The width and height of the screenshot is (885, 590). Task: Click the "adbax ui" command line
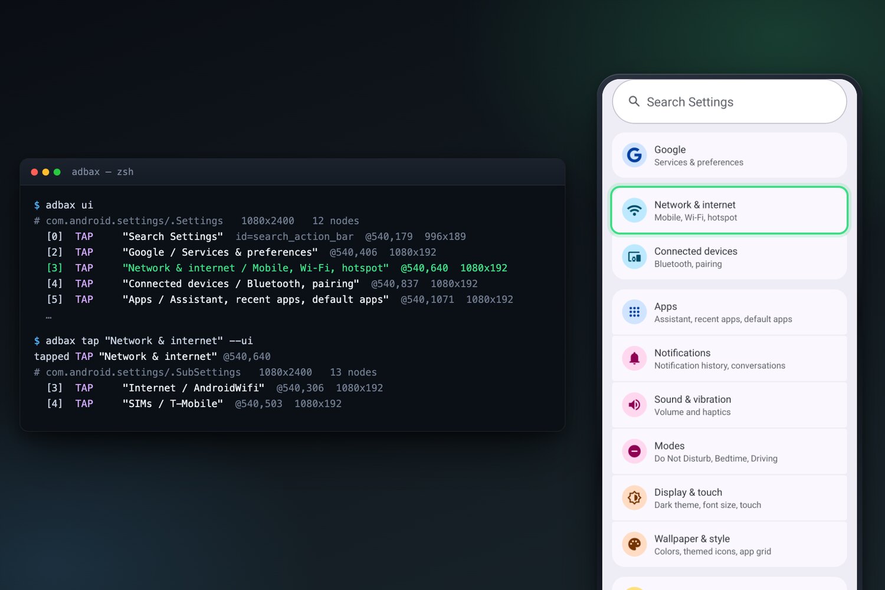tap(64, 205)
